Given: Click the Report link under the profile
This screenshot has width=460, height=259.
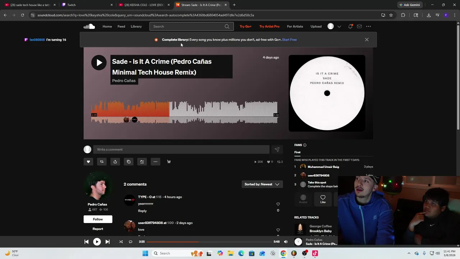Looking at the screenshot, I should (x=98, y=229).
